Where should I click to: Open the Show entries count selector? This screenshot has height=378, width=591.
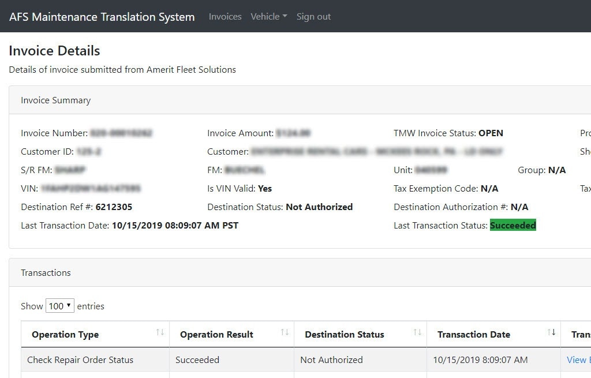pos(60,306)
